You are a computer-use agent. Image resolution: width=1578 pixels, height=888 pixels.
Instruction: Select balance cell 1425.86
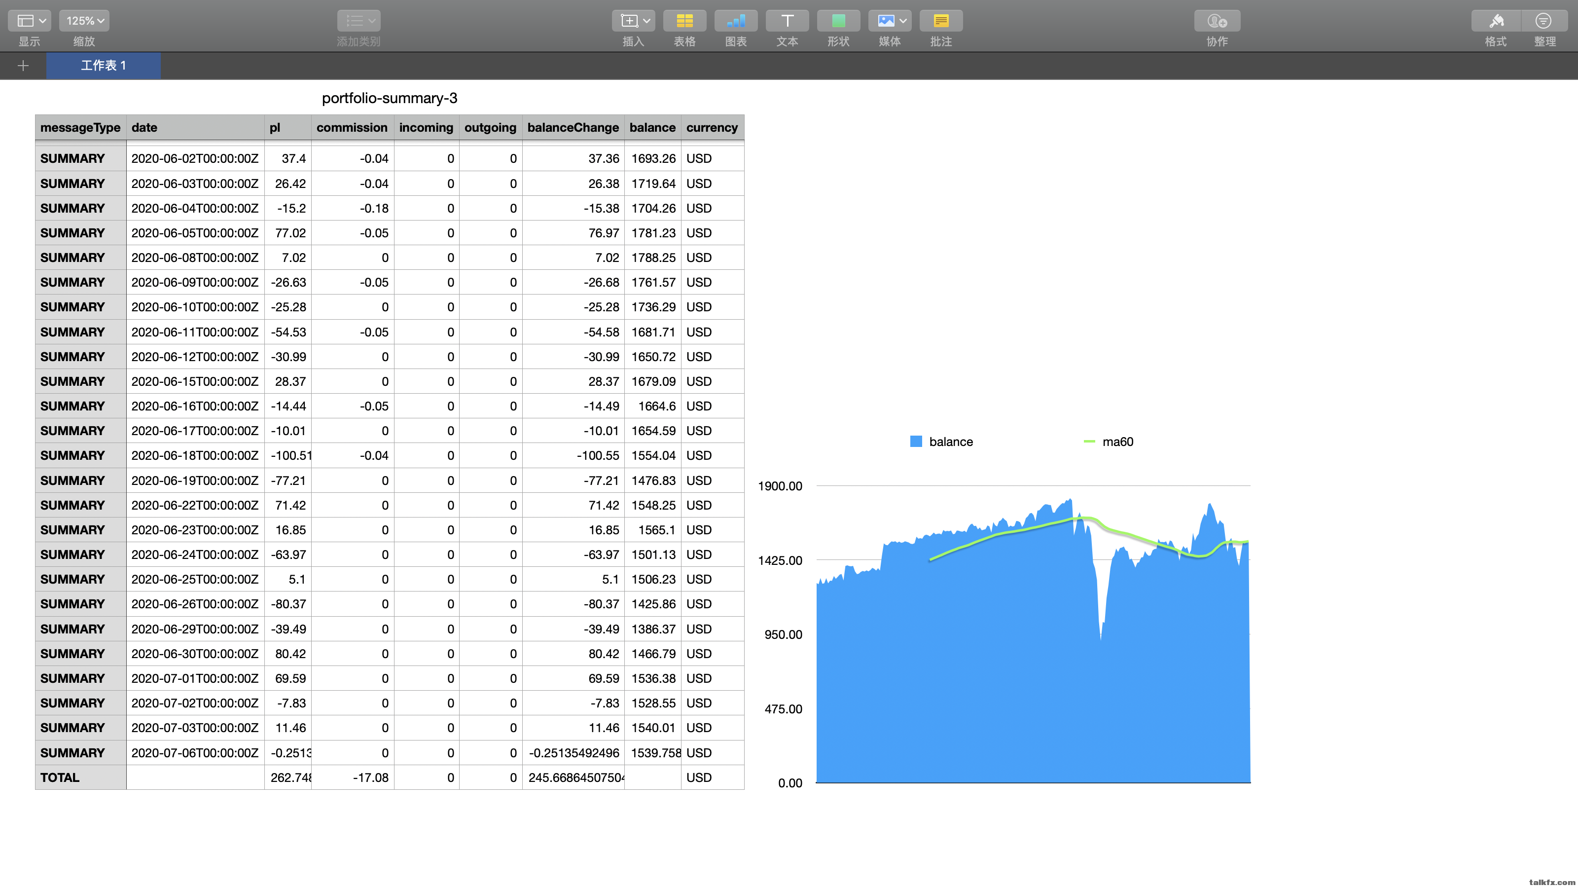point(652,604)
